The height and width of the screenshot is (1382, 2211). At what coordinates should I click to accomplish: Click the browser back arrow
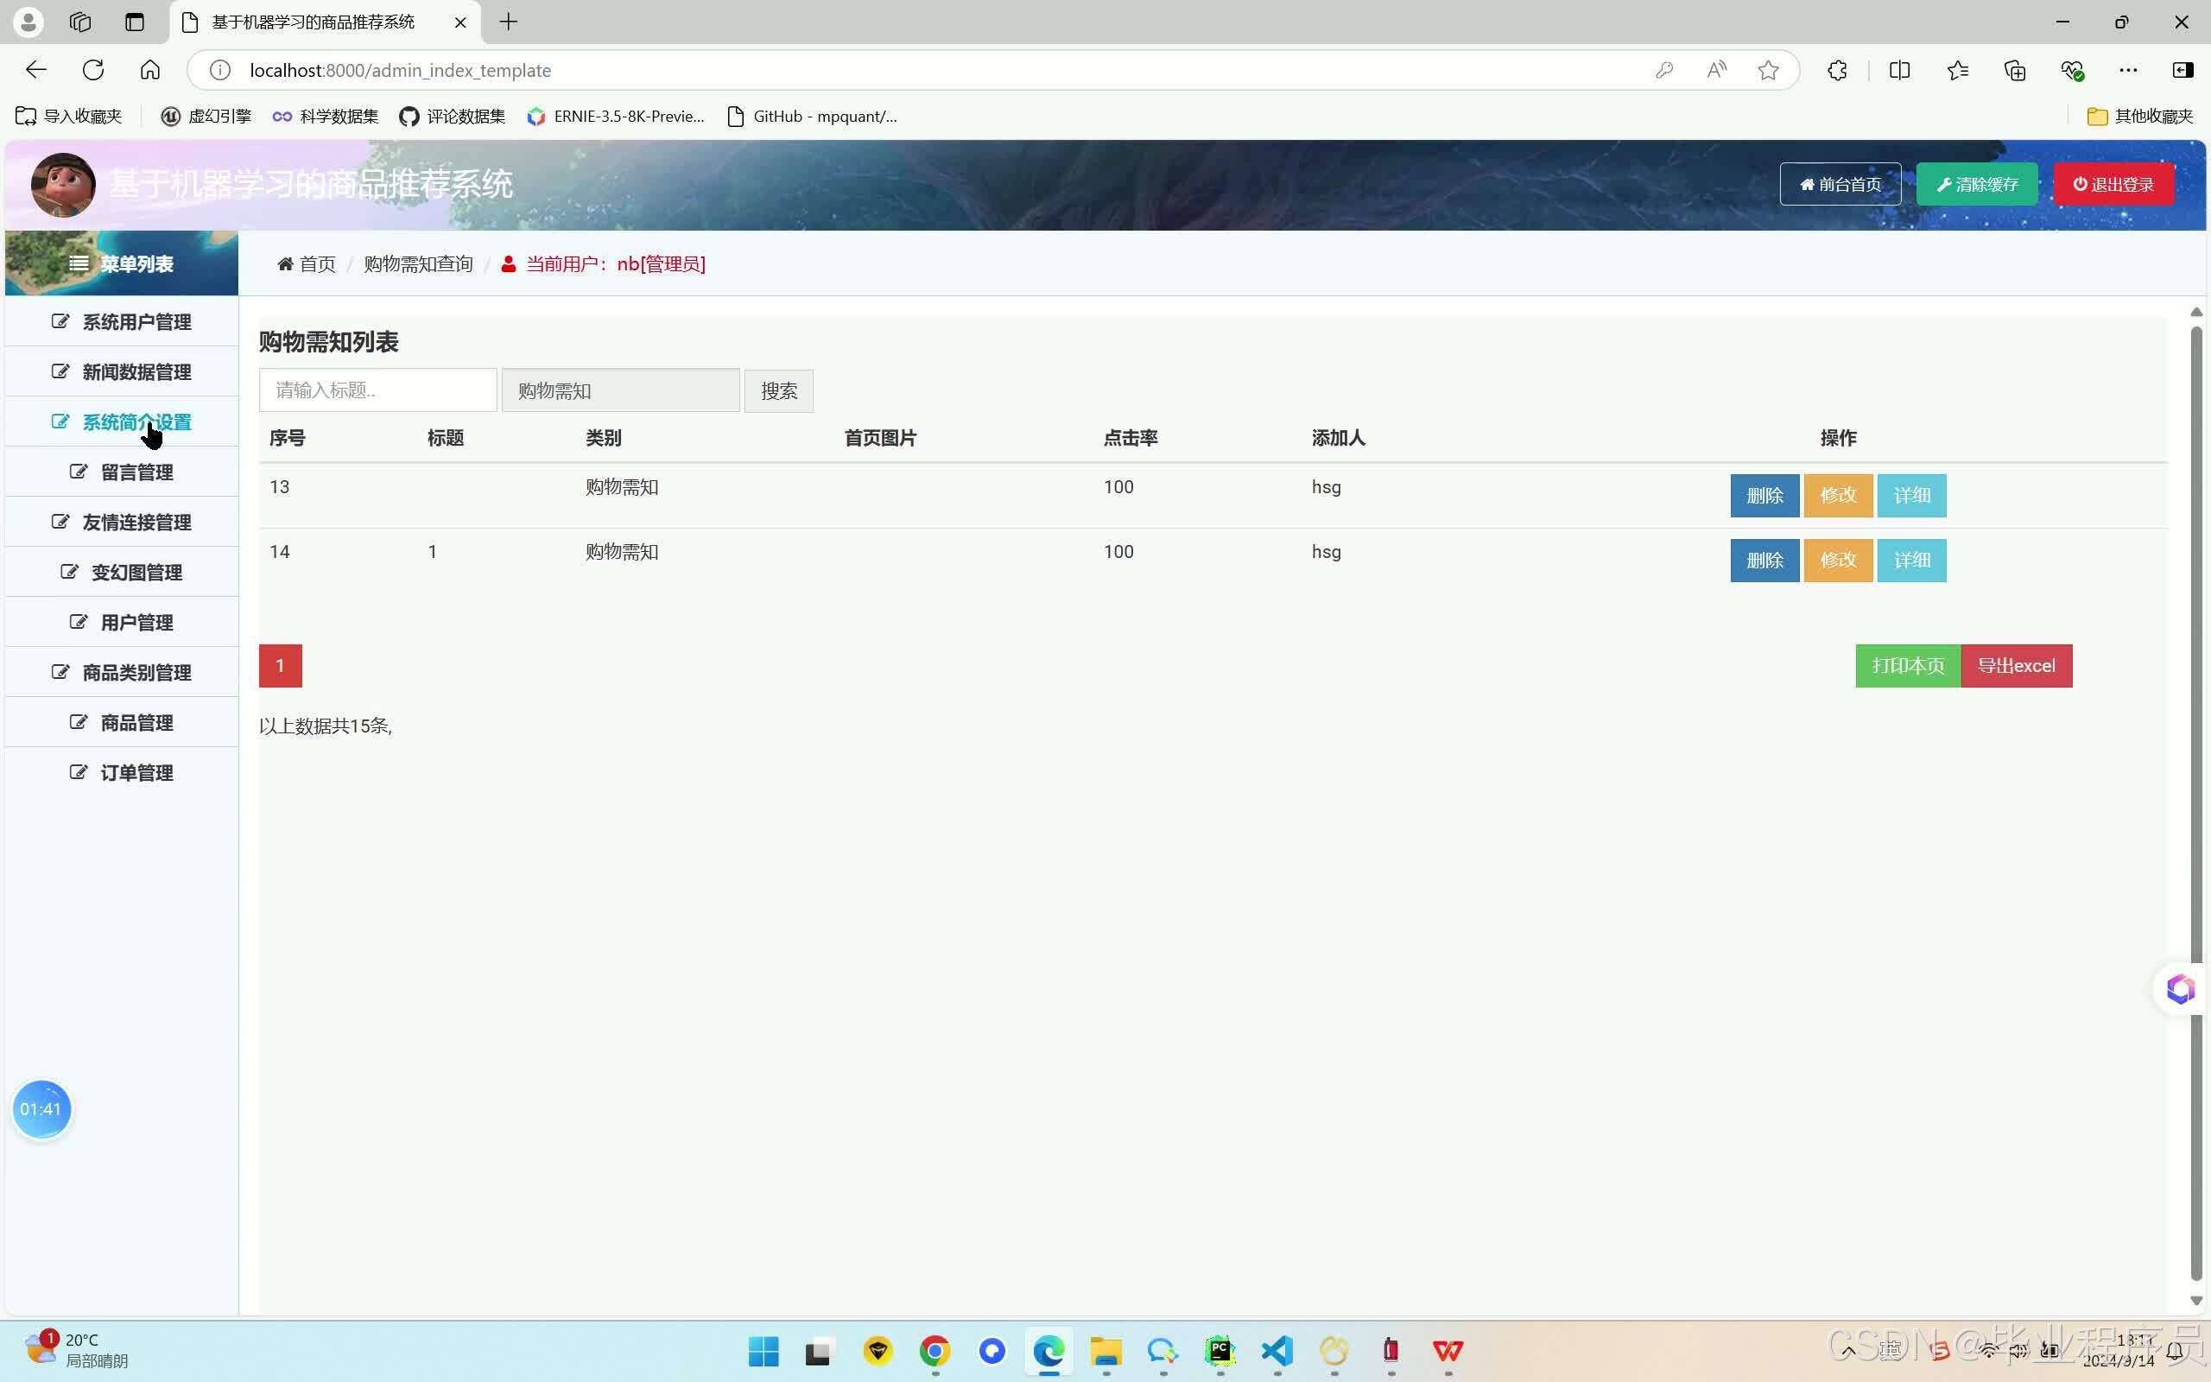click(x=35, y=70)
